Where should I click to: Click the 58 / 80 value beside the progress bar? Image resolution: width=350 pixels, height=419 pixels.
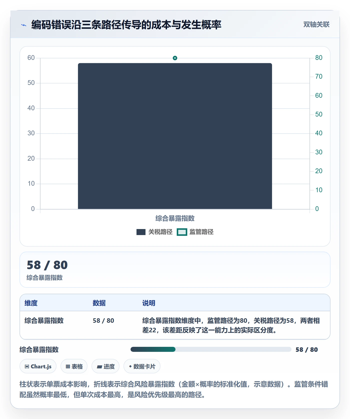[307, 350]
